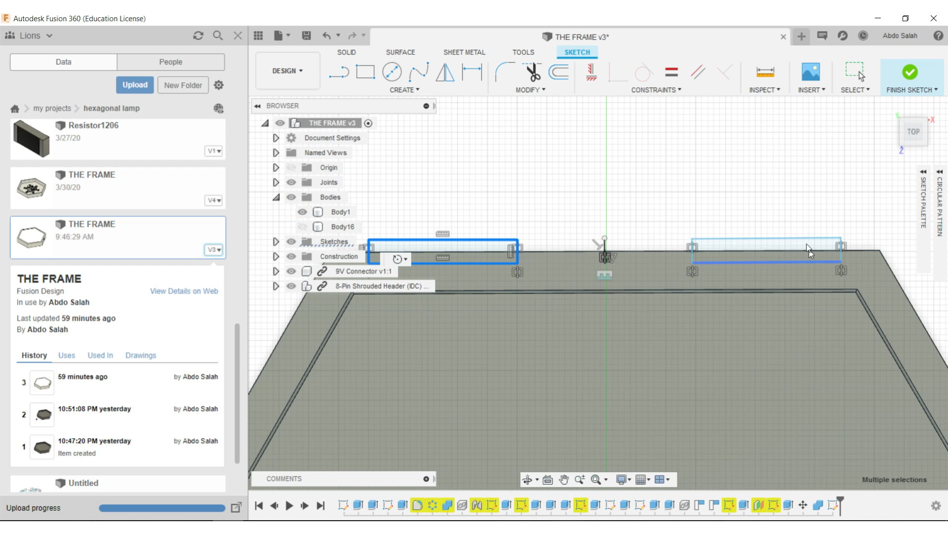Screen dimensions: 948x533
Task: Hide Body1 with its eye icon
Action: 302,212
